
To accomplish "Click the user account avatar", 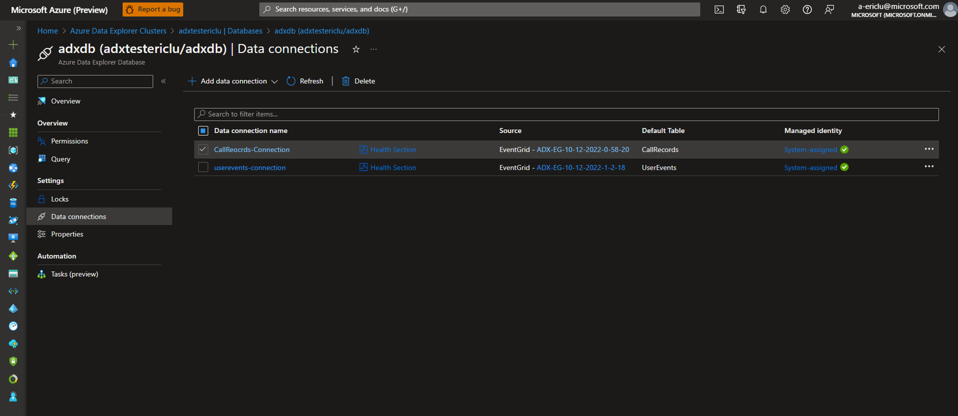I will [950, 10].
